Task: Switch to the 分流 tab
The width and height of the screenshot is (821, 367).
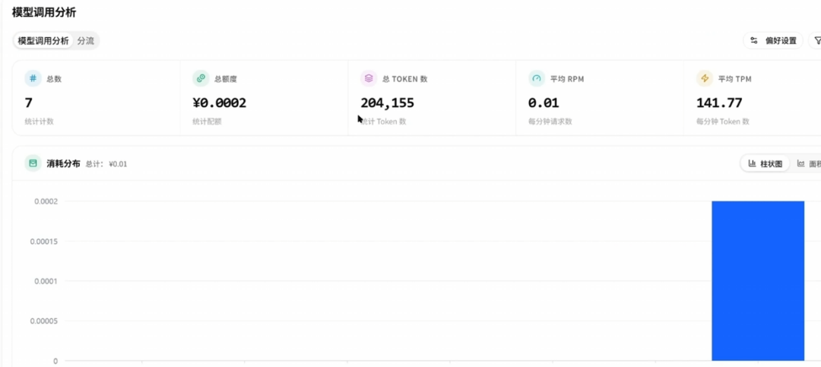Action: tap(85, 41)
